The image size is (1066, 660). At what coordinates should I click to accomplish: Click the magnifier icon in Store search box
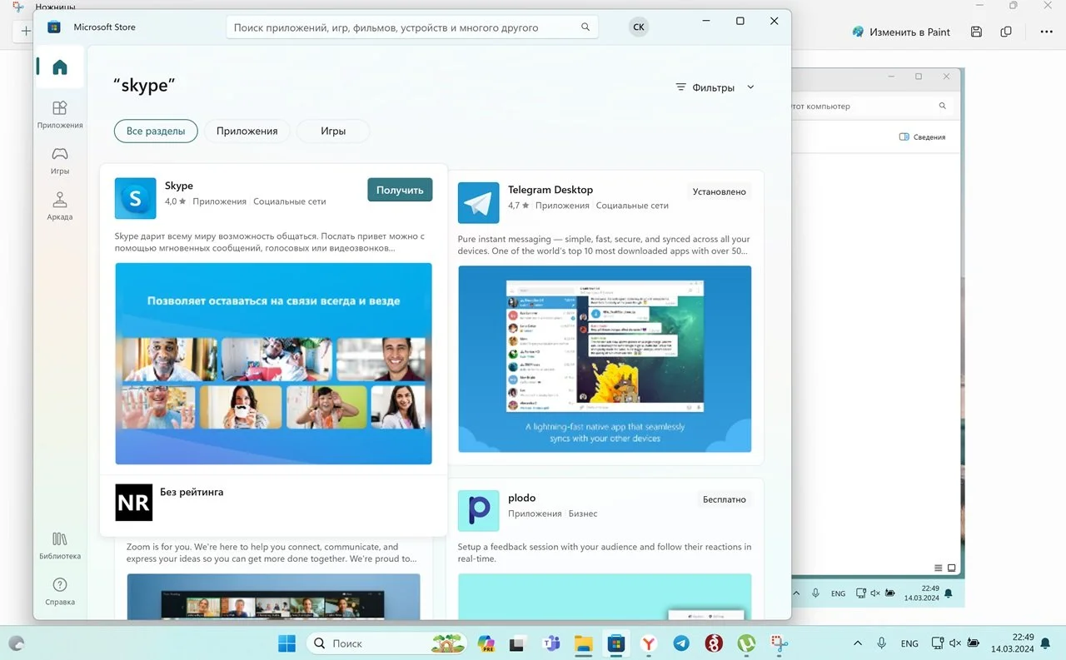(x=586, y=27)
